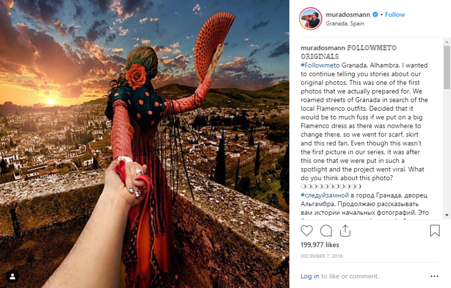Open the muradosmann username in the header
This screenshot has width=451, height=288.
pos(348,14)
